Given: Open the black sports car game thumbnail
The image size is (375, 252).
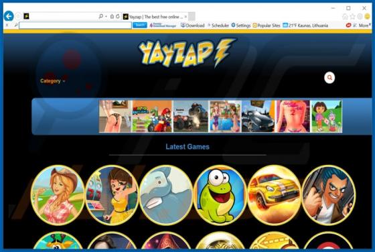Looking at the screenshot, I should pos(258,117).
